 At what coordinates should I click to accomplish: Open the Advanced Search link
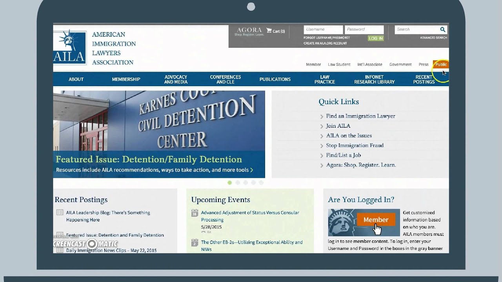pos(433,38)
